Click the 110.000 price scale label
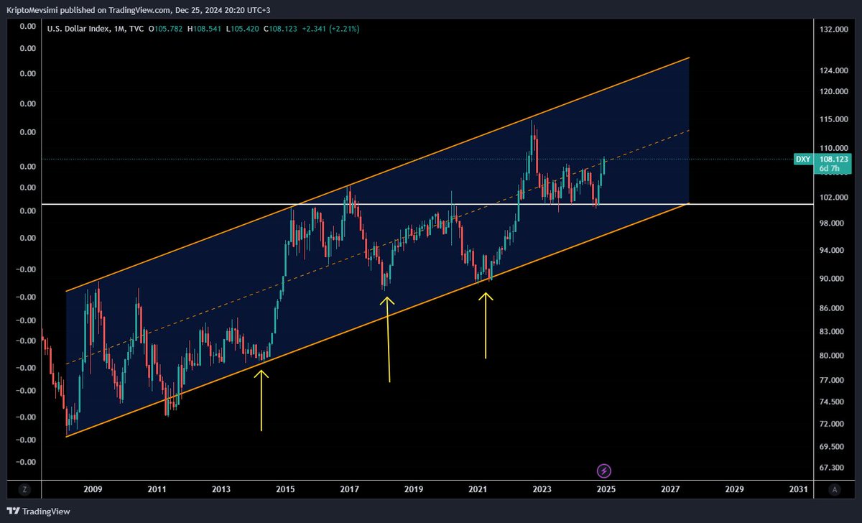The height and width of the screenshot is (523, 862). [833, 147]
